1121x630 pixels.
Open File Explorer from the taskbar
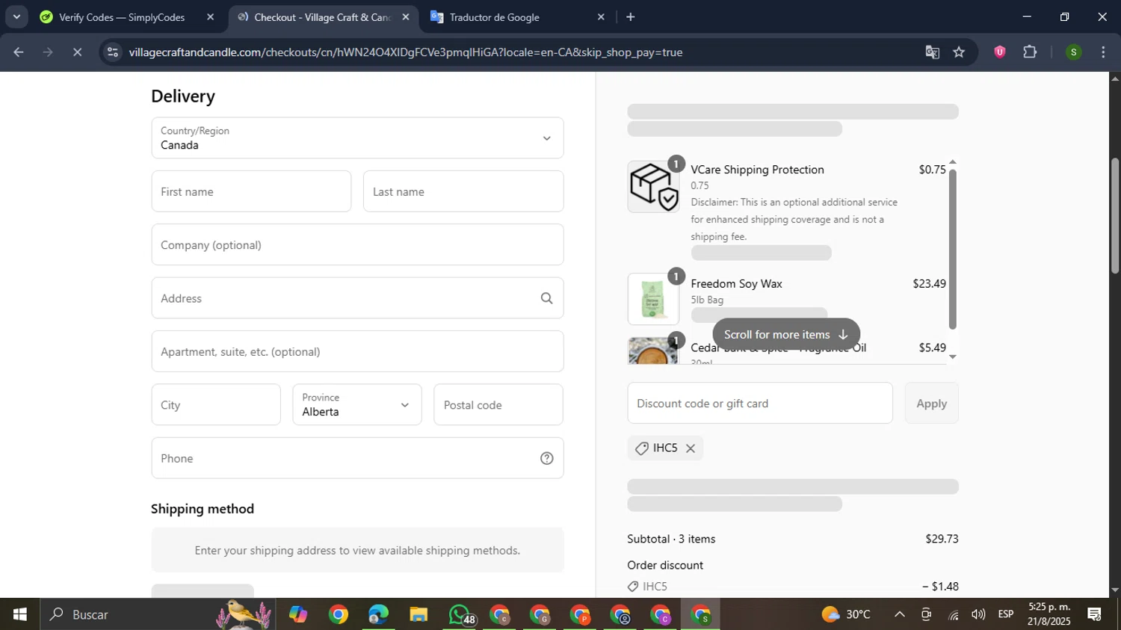[x=419, y=614]
